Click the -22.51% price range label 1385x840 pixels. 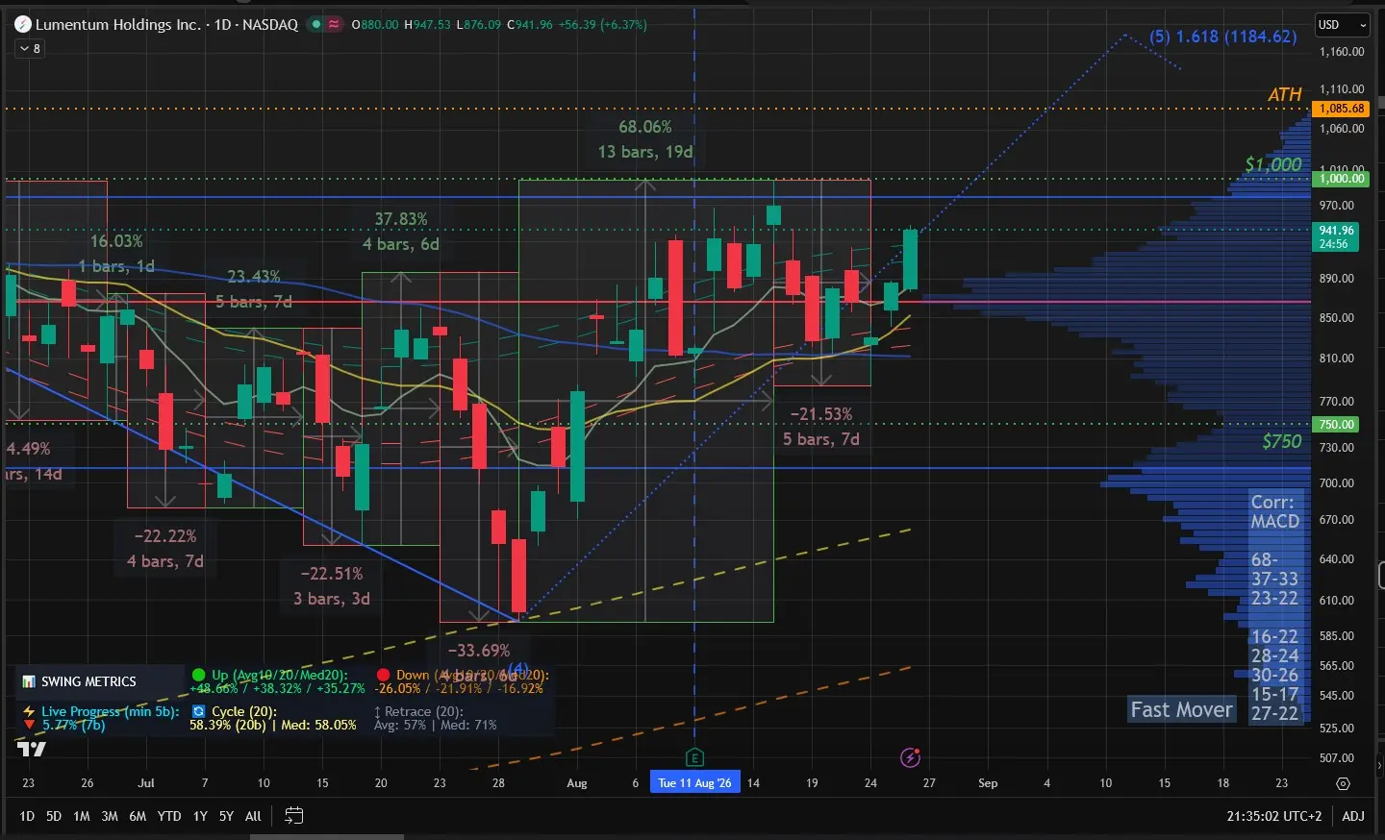tap(332, 574)
